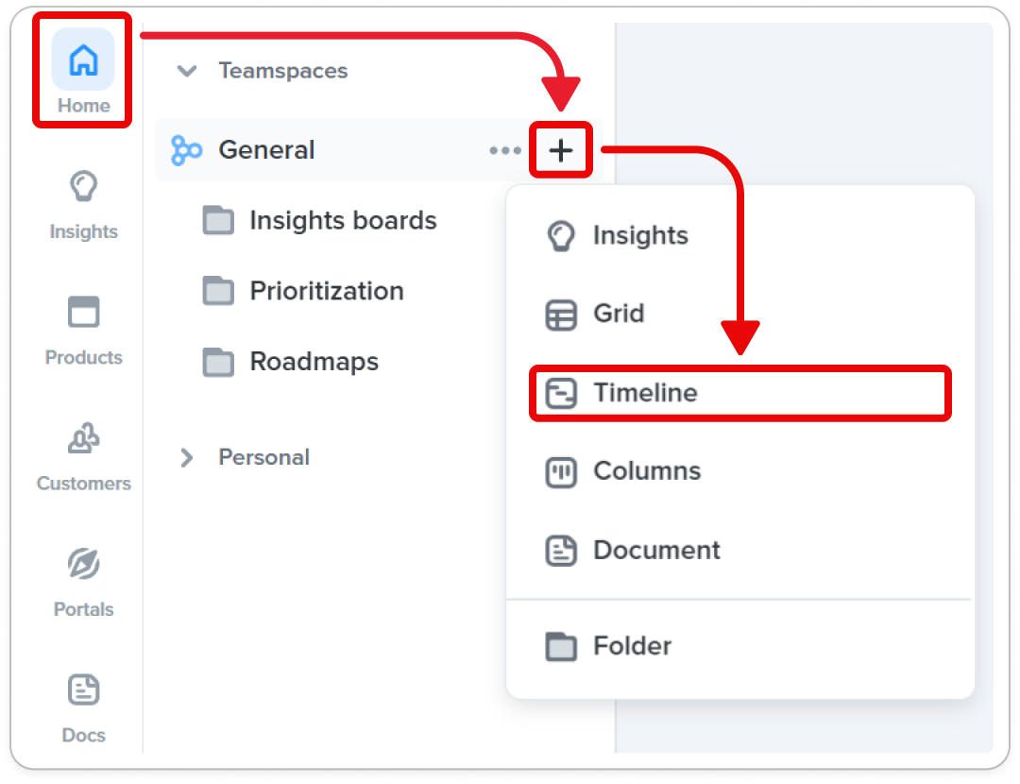This screenshot has height=784, width=1020.
Task: Open the Insights boards folder
Action: point(319,221)
